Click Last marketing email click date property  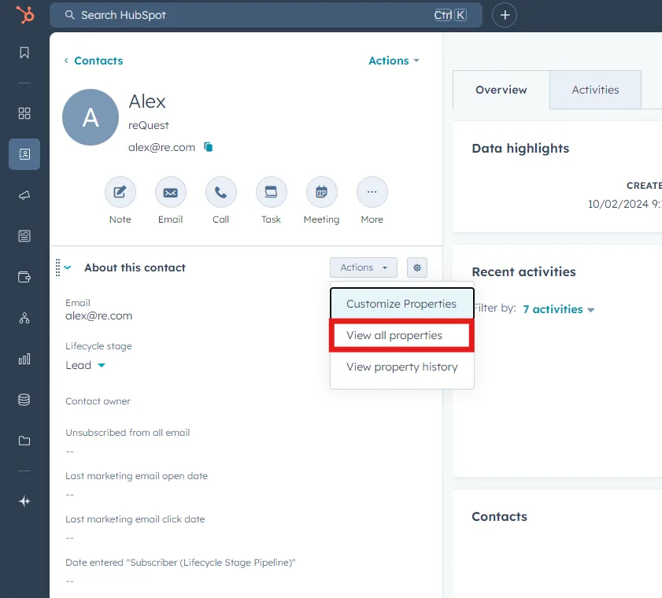[135, 519]
